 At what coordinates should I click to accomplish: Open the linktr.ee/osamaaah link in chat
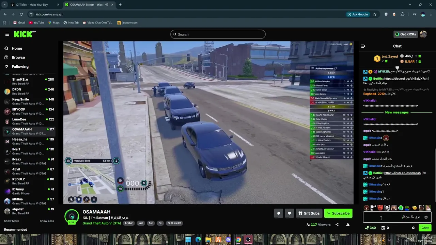coord(402,173)
